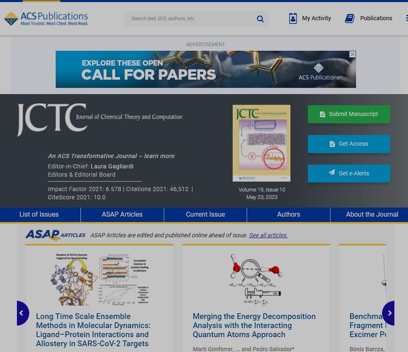Advance the article carousel with the right arrow
The height and width of the screenshot is (352, 408).
click(x=389, y=313)
